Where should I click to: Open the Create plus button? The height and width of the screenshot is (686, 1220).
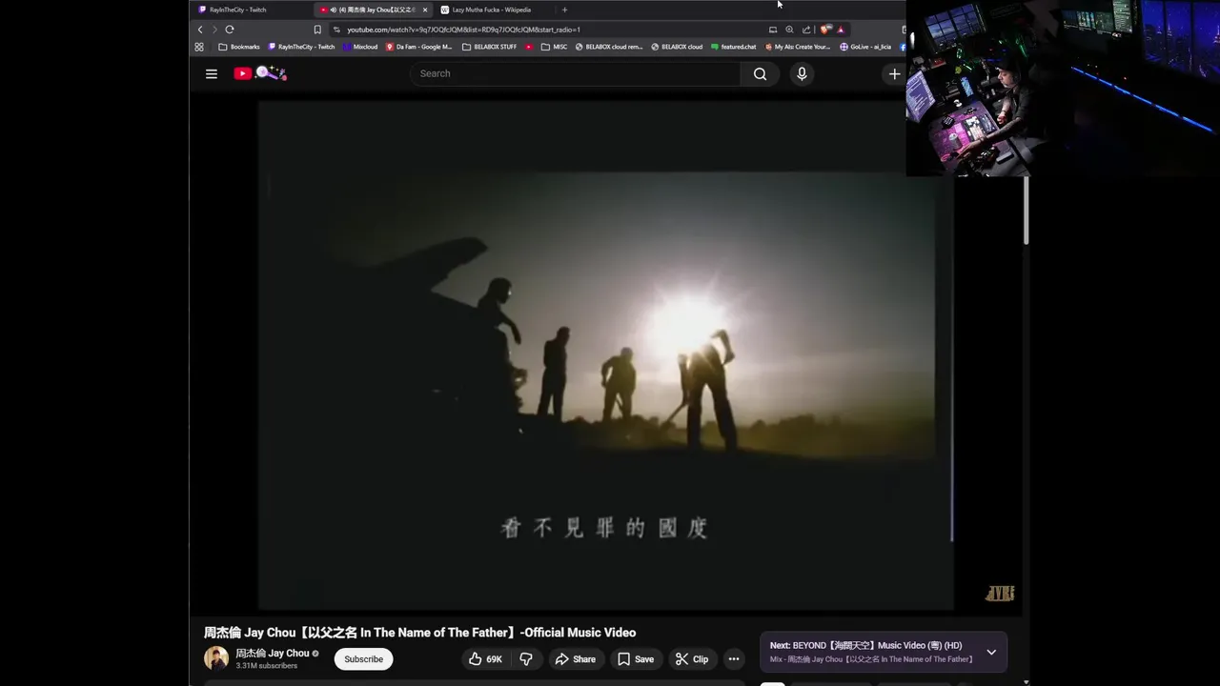(894, 73)
